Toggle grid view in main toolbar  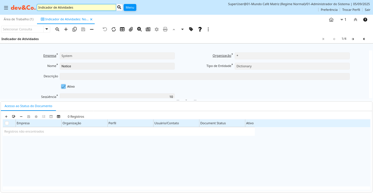122,29
